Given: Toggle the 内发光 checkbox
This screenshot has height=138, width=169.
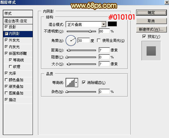Looking at the screenshot, I should click(x=6, y=47).
